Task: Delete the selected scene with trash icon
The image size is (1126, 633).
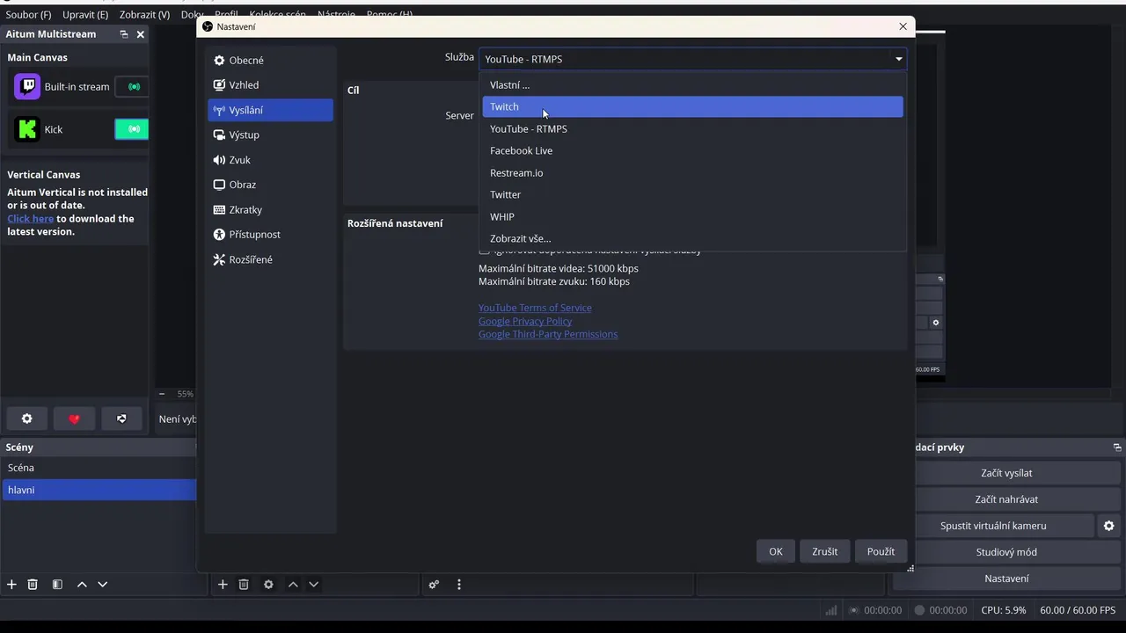Action: 33,585
